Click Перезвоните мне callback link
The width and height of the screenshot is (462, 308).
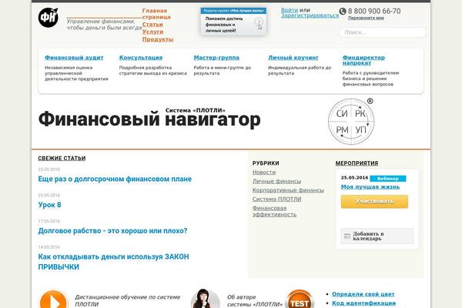(366, 18)
